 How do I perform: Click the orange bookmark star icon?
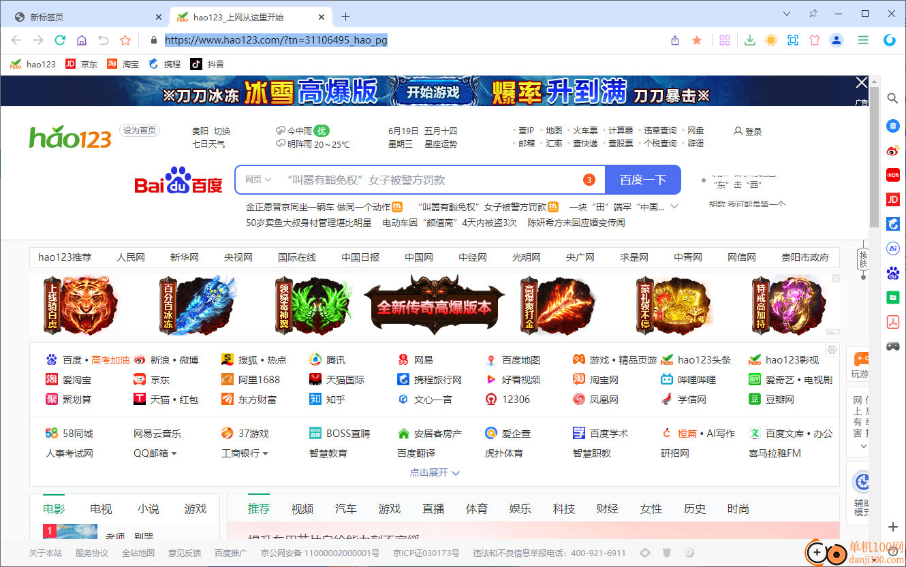[x=697, y=40]
